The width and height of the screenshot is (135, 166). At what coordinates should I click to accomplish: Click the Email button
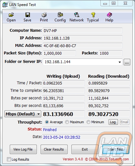tap(125, 122)
